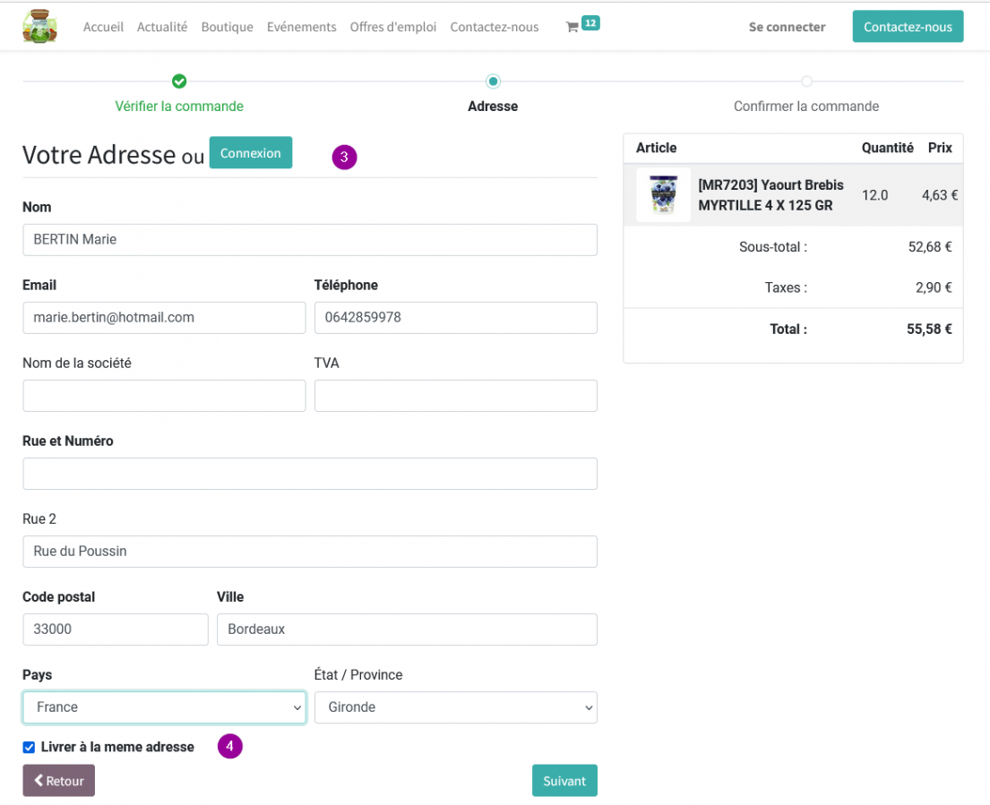Click the teal Contactez-nous button
The image size is (990, 805).
tap(908, 27)
